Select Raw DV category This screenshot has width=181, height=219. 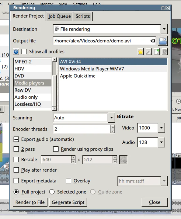(x=33, y=90)
